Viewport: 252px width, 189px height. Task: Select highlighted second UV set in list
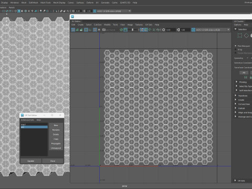pos(34,127)
